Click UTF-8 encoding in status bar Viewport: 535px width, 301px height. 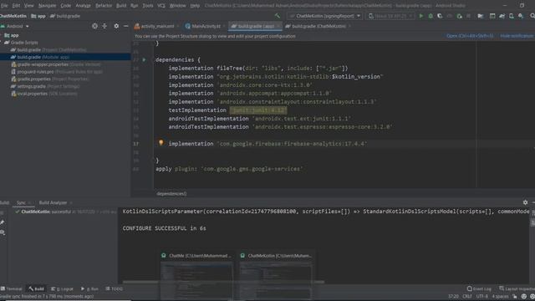pos(482,296)
